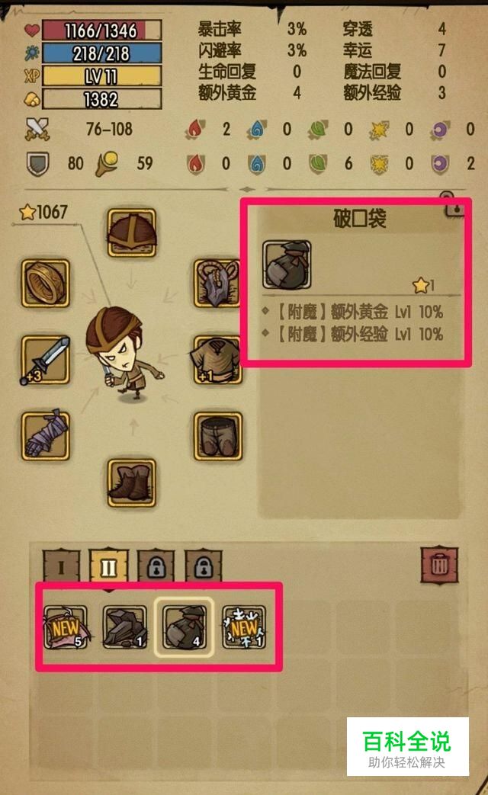Viewport: 488px width, 795px height.
Task: Switch to inventory tab I
Action: tap(61, 566)
